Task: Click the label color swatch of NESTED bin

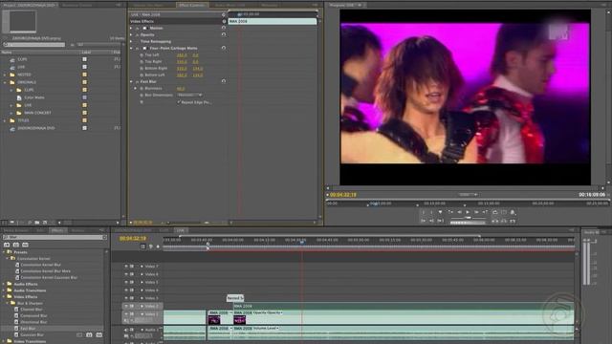Action: point(84,75)
